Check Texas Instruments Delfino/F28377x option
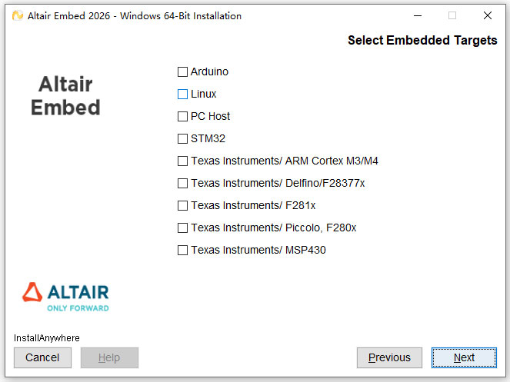 click(183, 184)
